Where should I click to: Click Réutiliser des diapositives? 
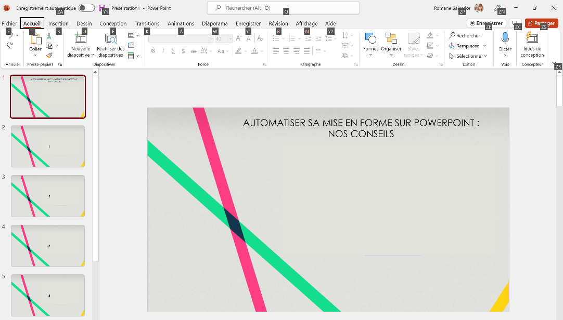coord(111,45)
